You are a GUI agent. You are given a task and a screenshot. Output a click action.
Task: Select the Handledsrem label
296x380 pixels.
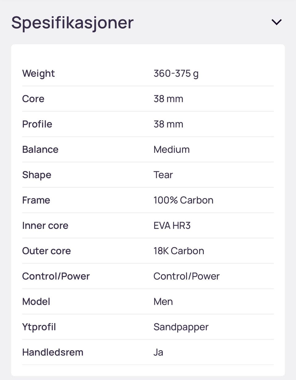pyautogui.click(x=53, y=352)
